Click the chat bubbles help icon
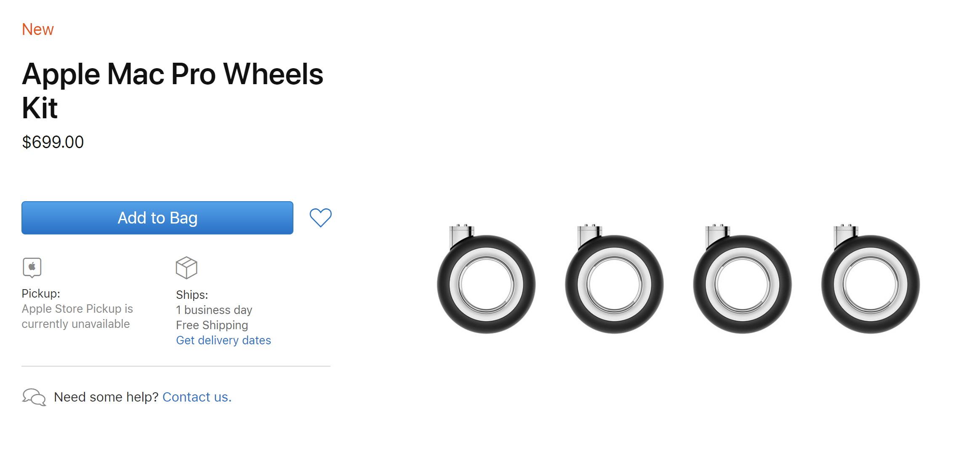The image size is (977, 471). 34,397
